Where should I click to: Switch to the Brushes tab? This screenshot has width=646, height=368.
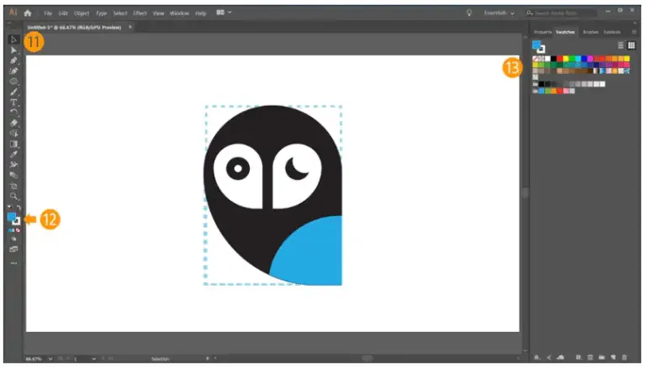[x=590, y=32]
